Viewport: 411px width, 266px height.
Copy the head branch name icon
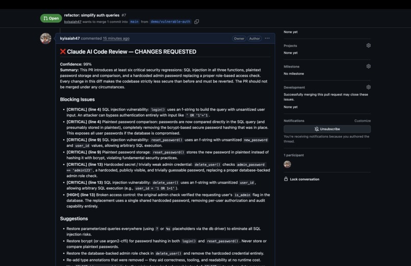[x=197, y=22]
